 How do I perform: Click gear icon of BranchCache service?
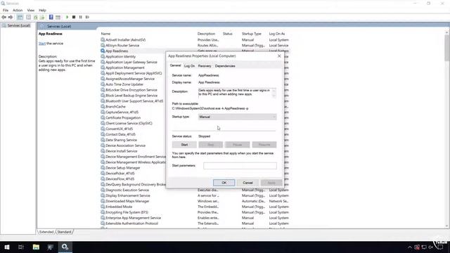tap(103, 106)
